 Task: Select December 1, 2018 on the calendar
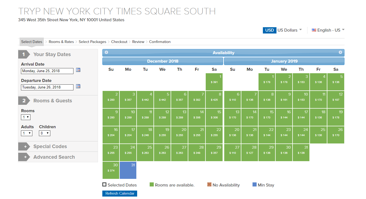coord(214,82)
